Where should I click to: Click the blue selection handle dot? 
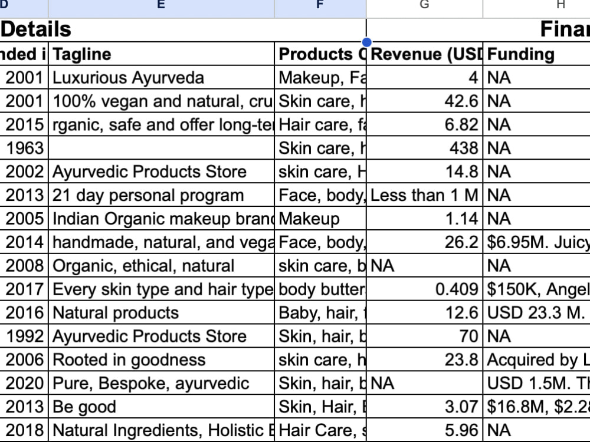click(366, 42)
